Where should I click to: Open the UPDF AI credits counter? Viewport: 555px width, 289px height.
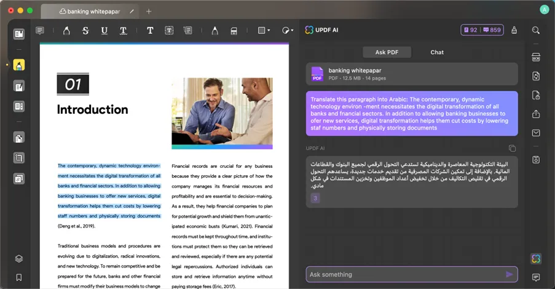tap(482, 30)
